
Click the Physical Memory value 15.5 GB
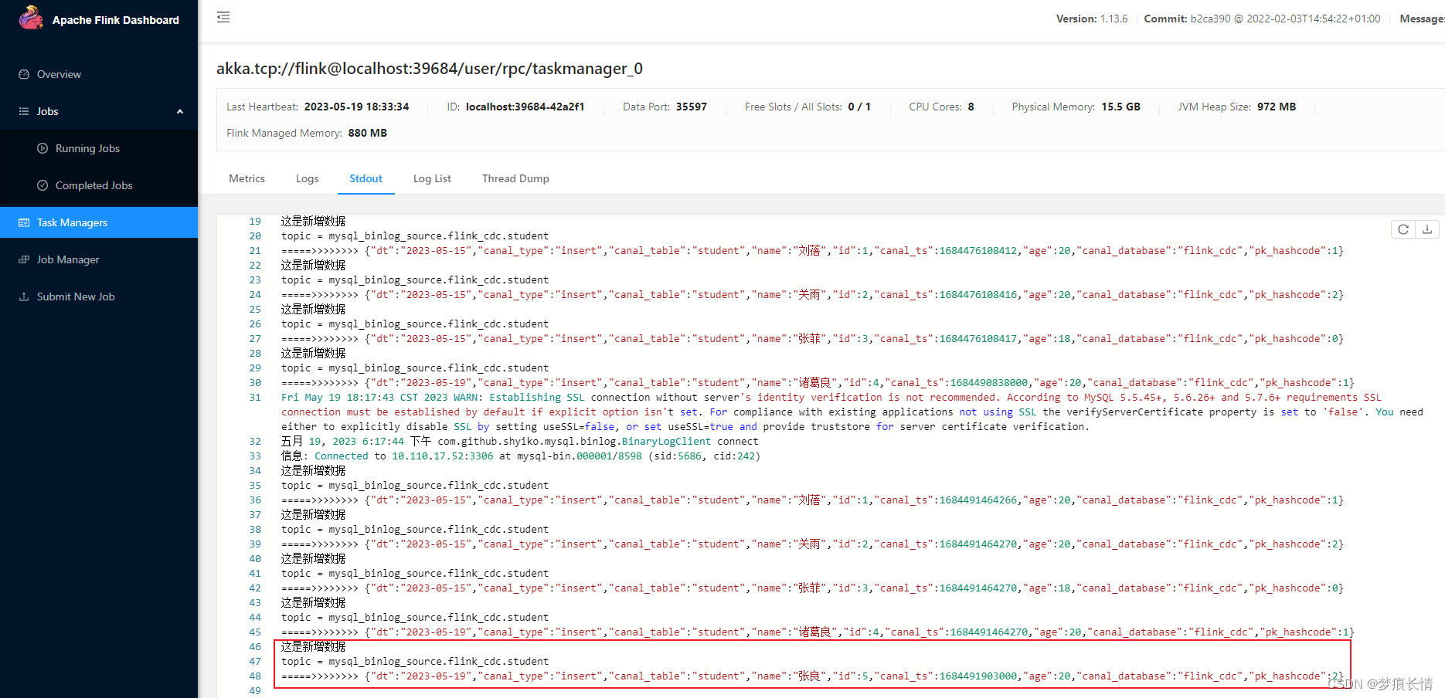(x=1120, y=107)
